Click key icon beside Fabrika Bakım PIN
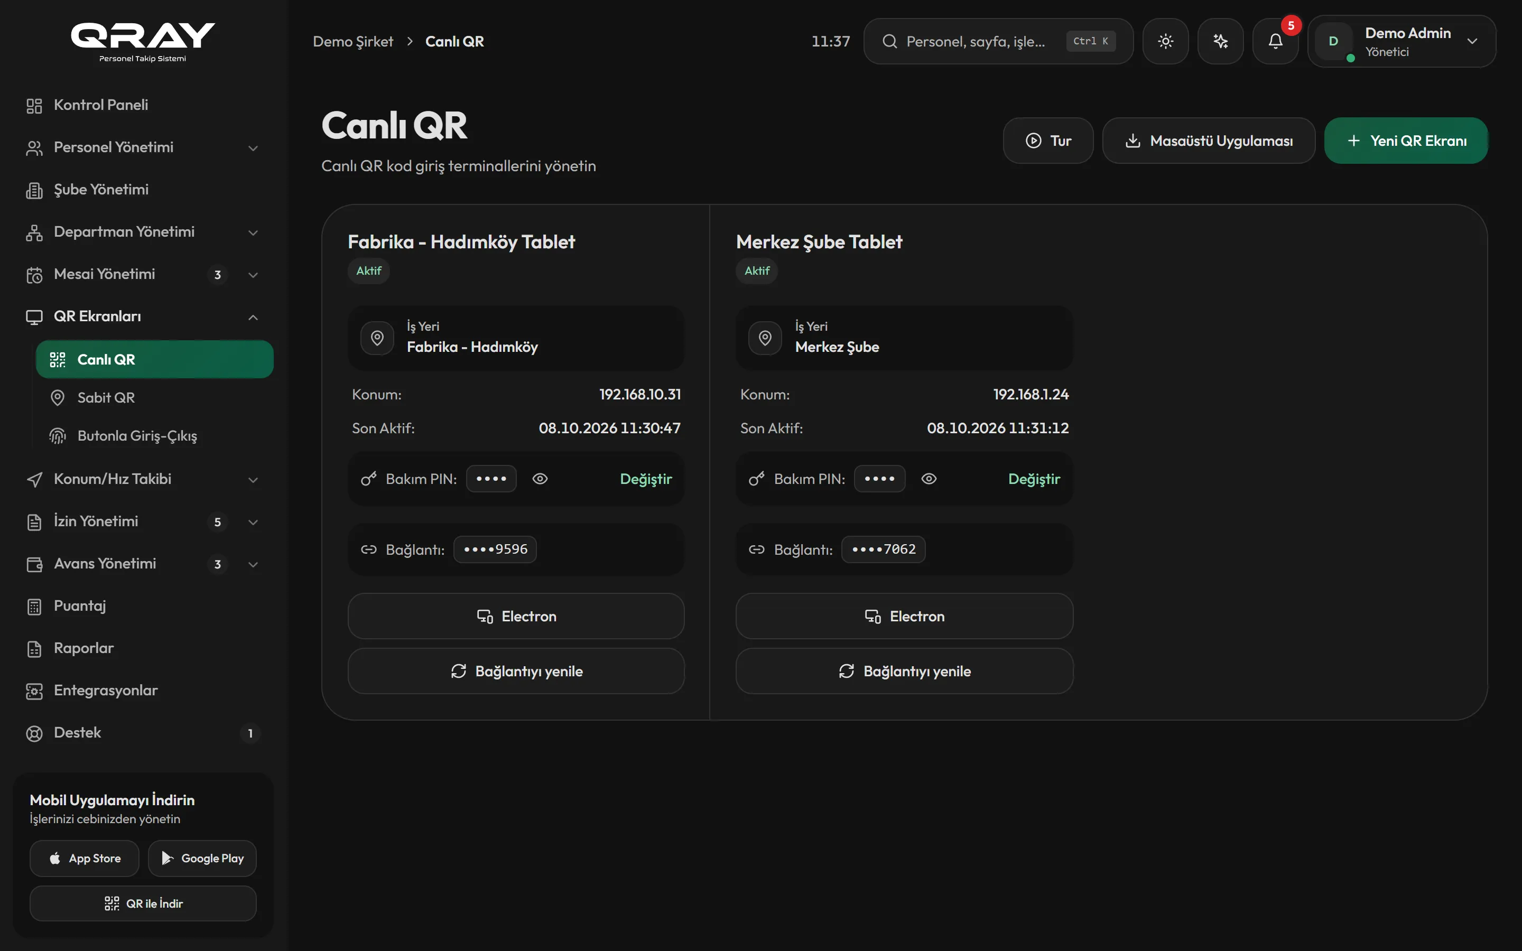Screen dimensions: 1522x951 pos(368,479)
